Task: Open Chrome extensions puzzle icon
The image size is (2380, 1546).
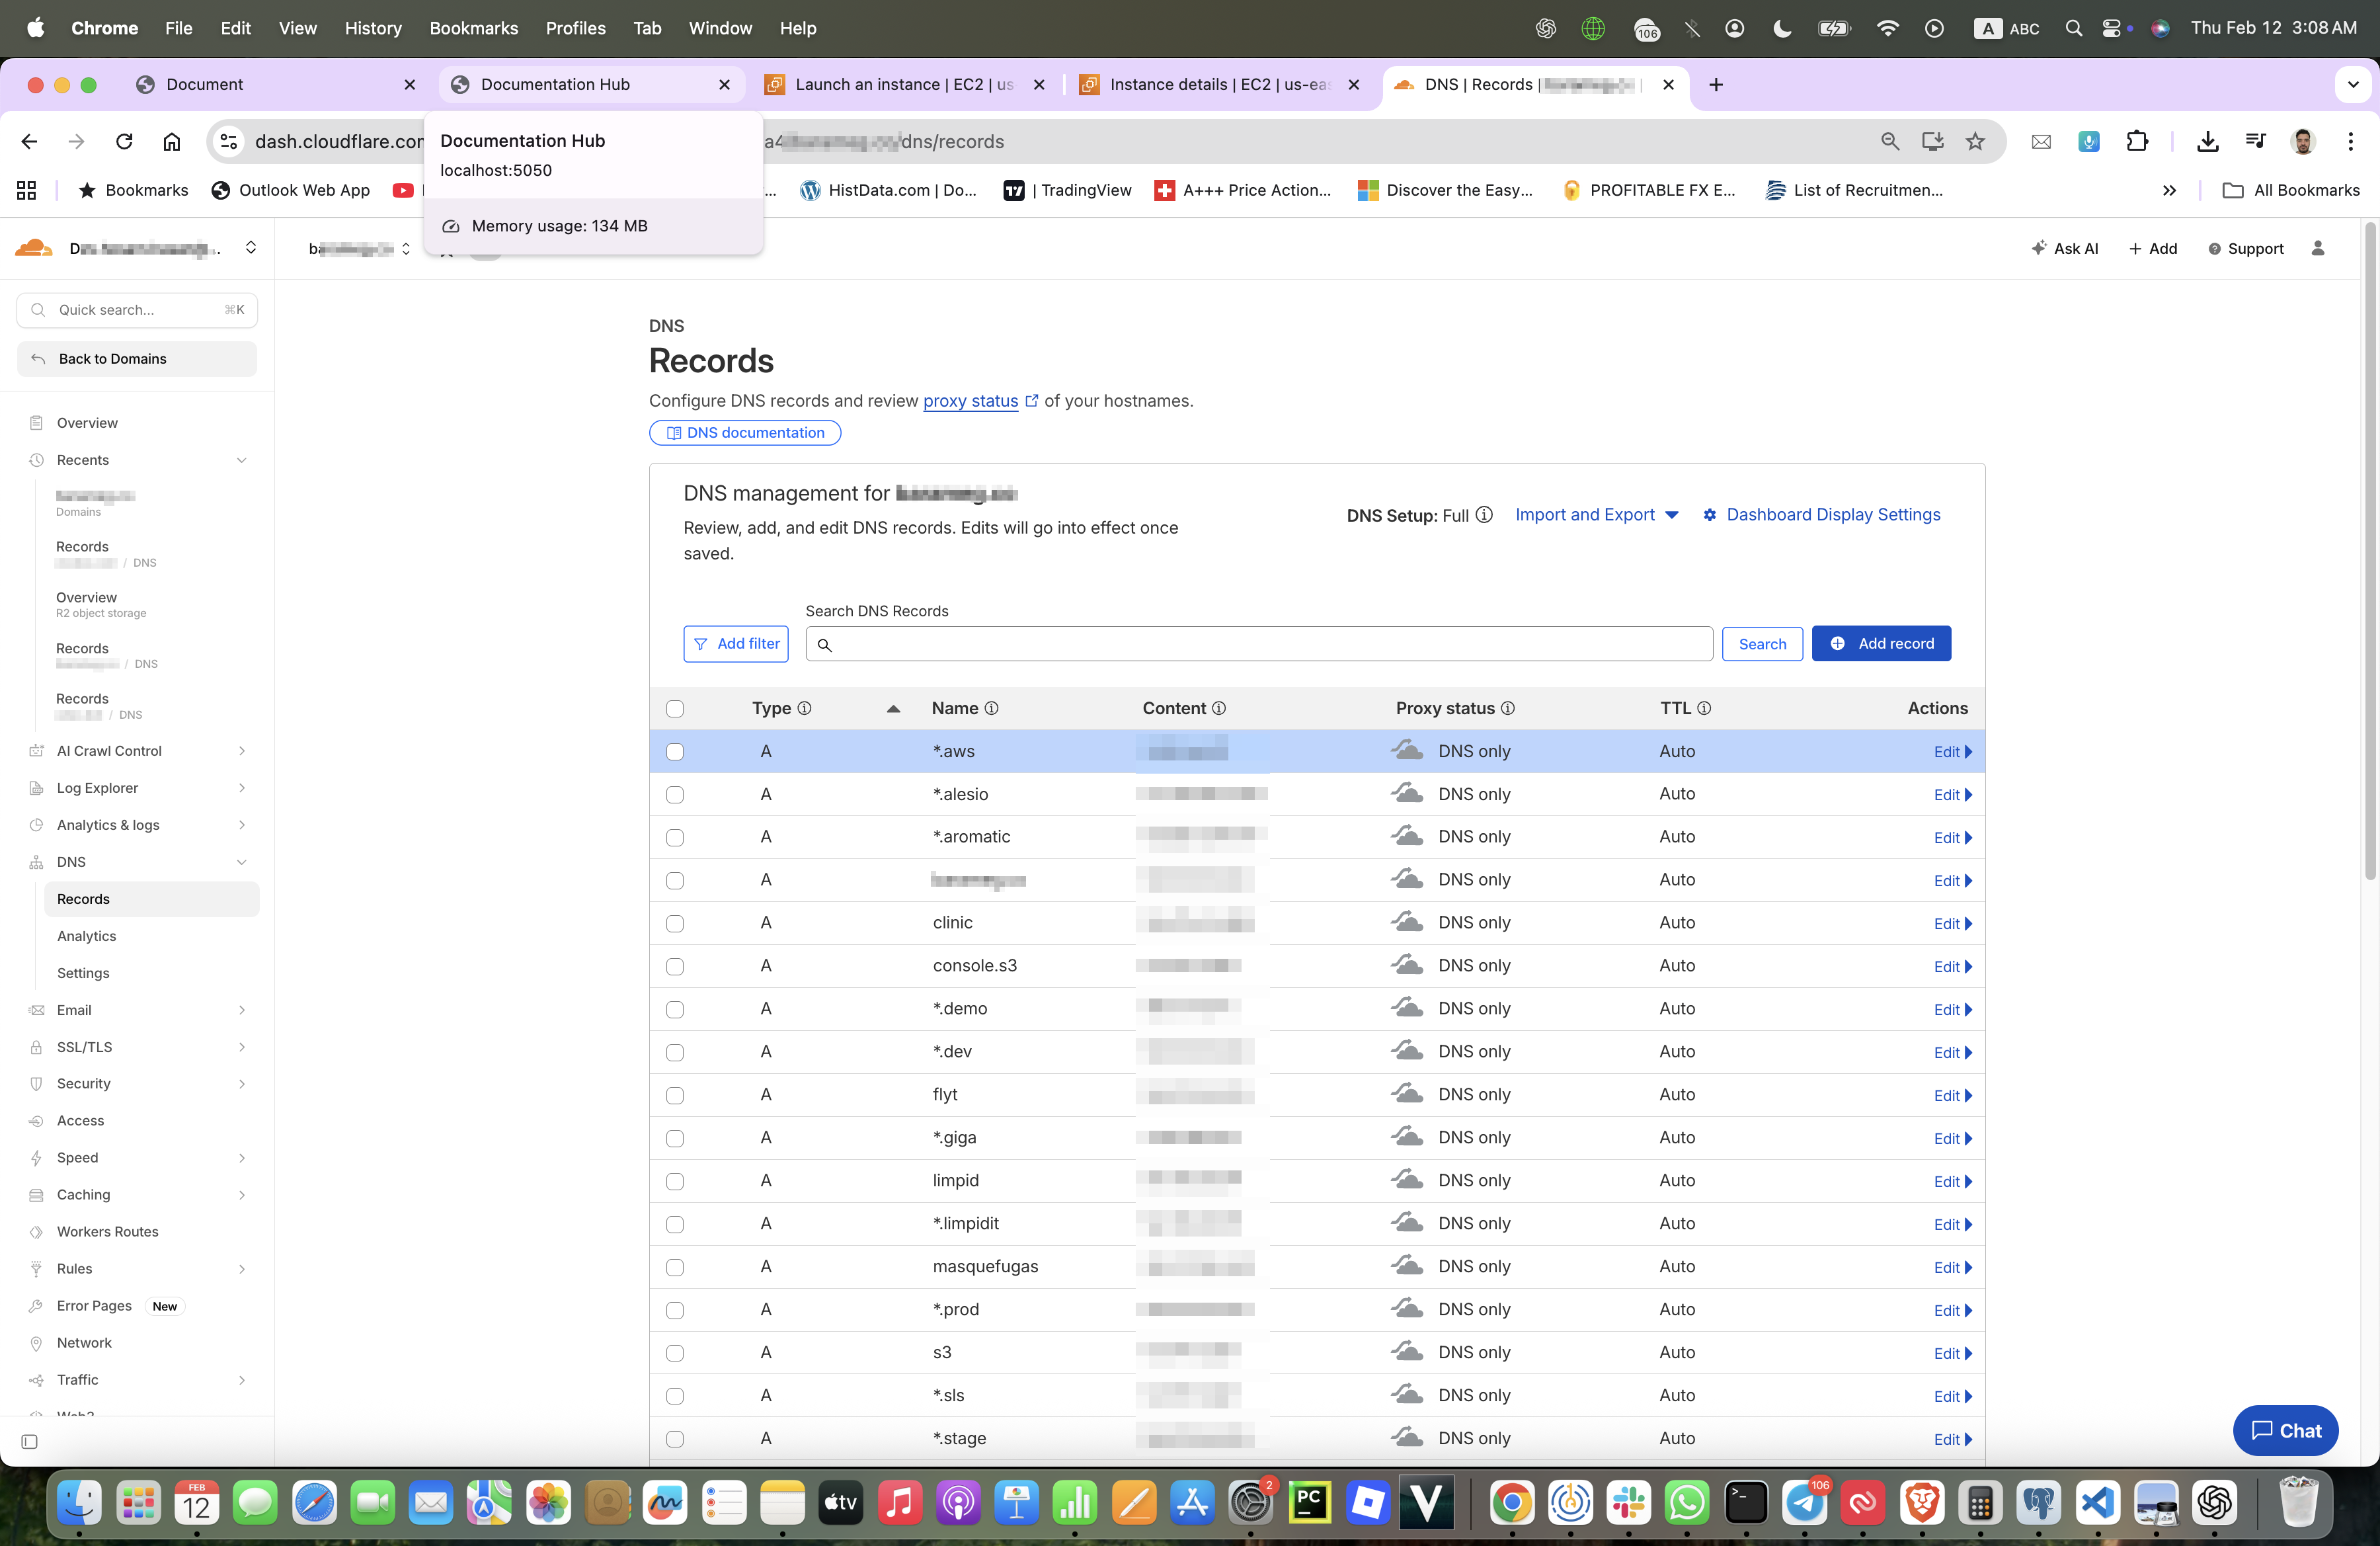Action: (x=2136, y=142)
